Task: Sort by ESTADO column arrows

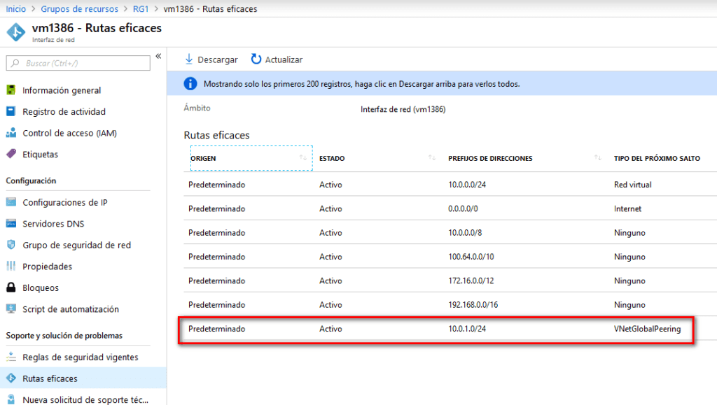Action: (431, 157)
